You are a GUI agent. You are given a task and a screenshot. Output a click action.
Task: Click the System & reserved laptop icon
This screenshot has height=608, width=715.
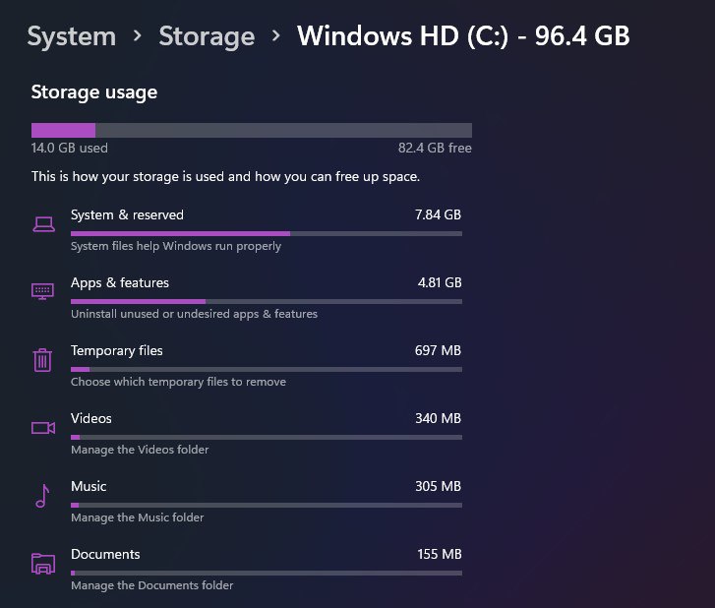pyautogui.click(x=44, y=224)
